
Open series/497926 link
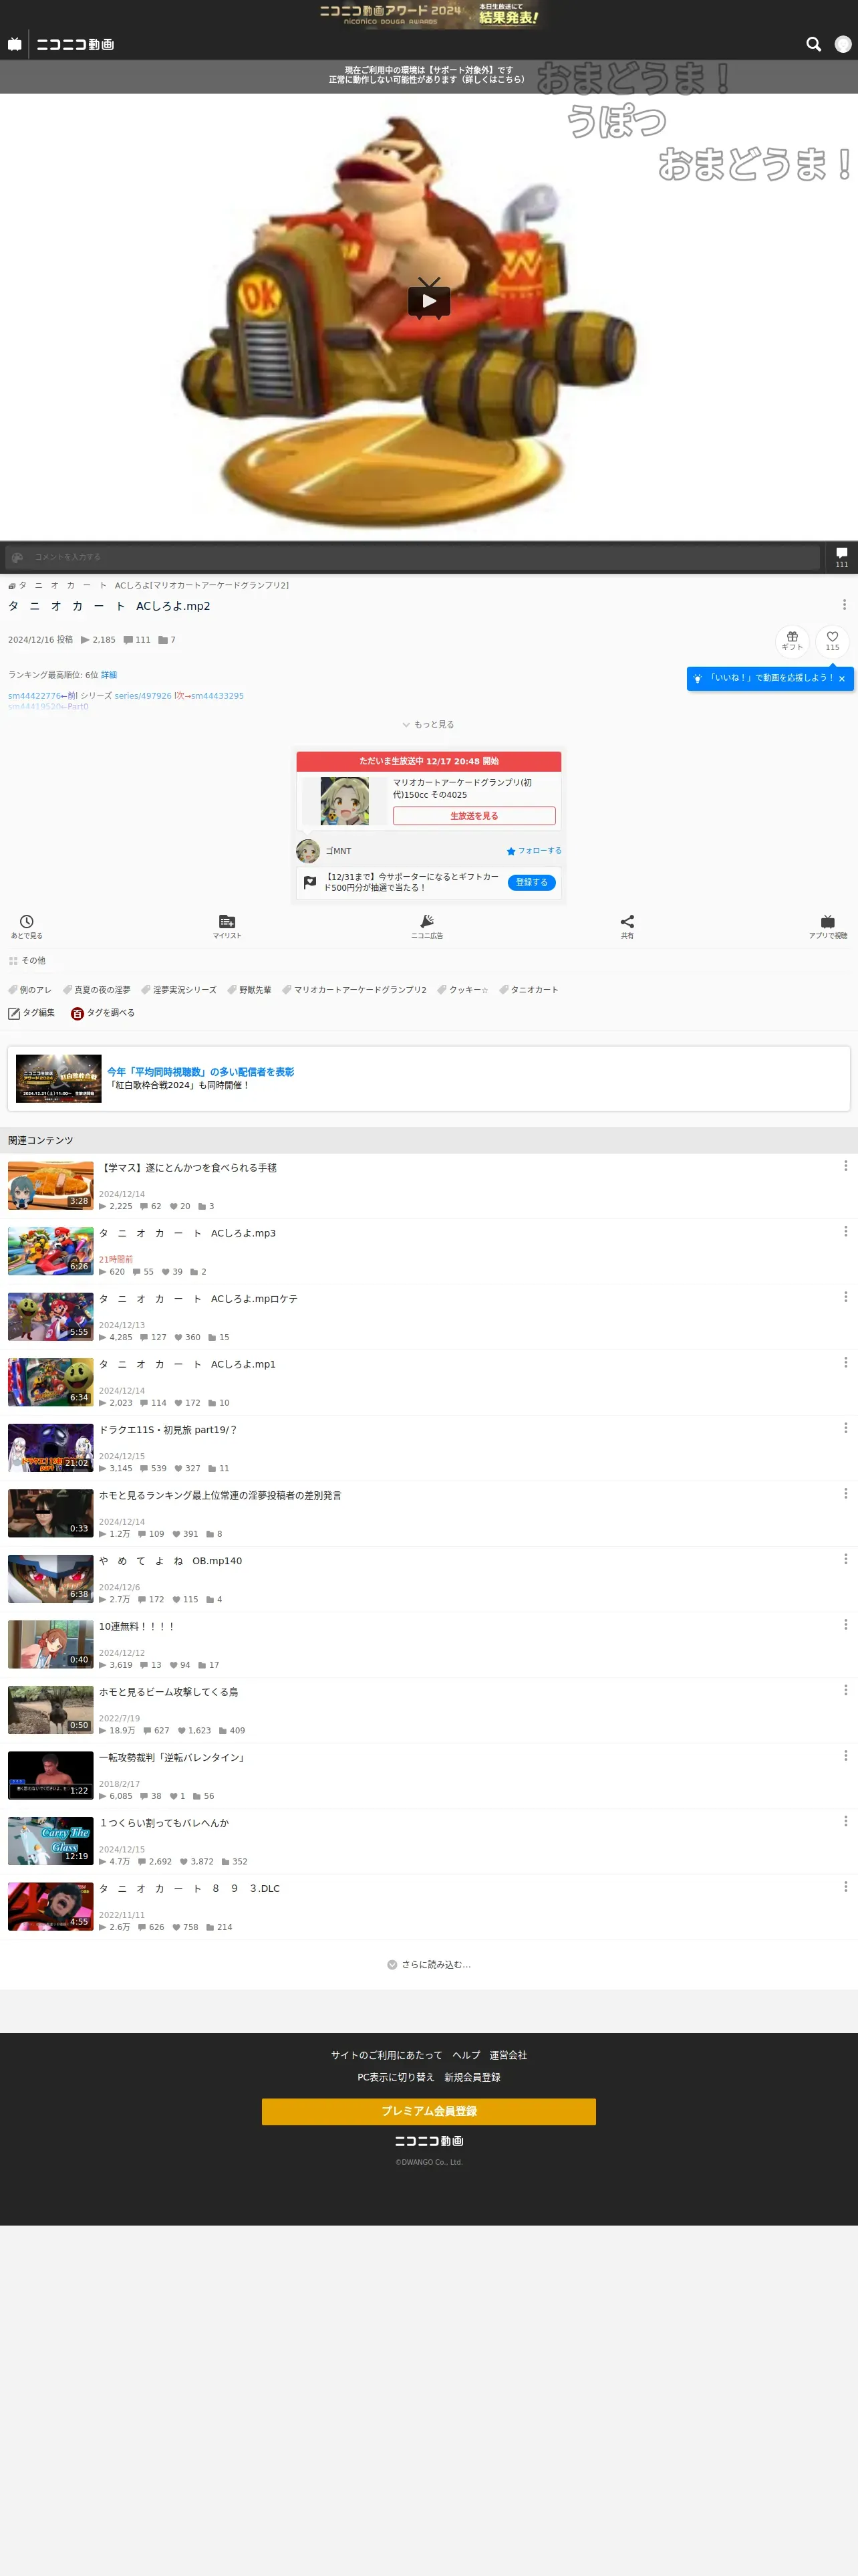click(143, 696)
